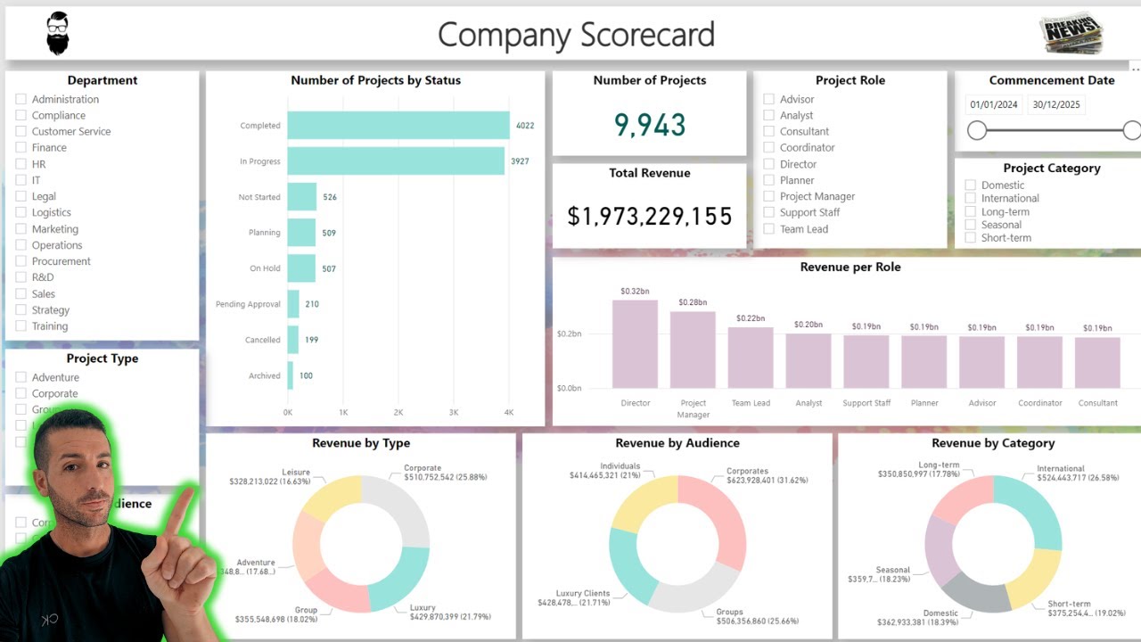The image size is (1141, 642).
Task: Check Short-term in Project Category slicer
Action: 969,238
